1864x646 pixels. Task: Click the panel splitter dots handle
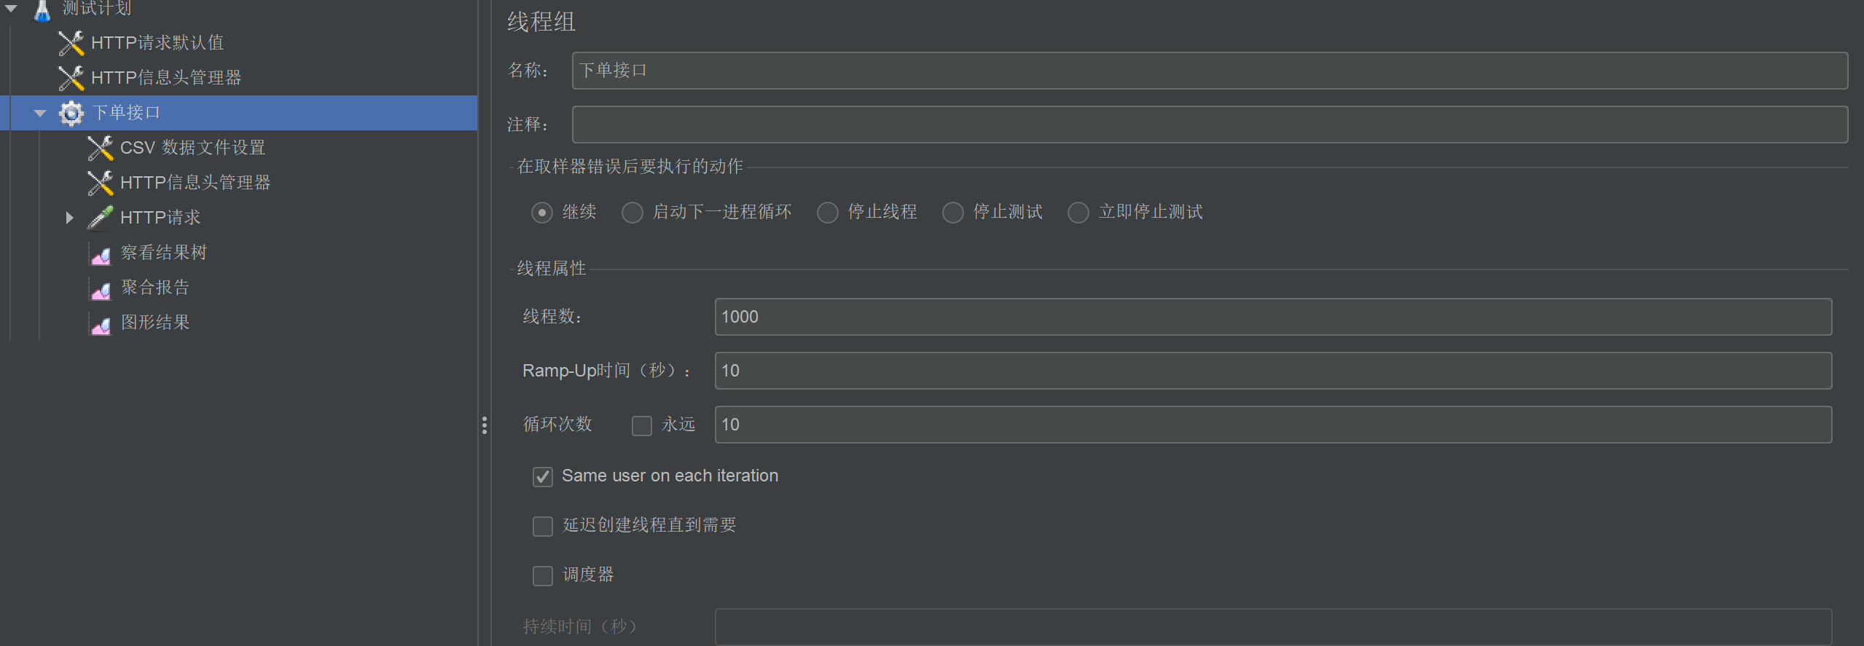tap(484, 425)
